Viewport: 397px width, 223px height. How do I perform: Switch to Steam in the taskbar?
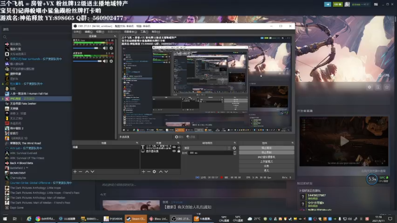coord(135,219)
